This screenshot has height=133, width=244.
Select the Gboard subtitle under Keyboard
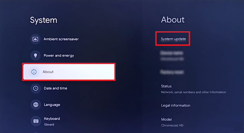click(49, 124)
